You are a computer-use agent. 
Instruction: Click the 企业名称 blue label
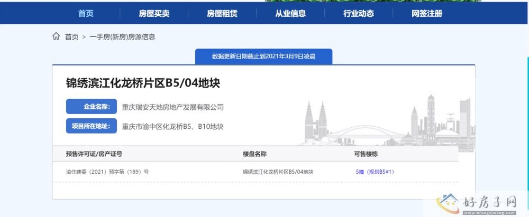92,107
